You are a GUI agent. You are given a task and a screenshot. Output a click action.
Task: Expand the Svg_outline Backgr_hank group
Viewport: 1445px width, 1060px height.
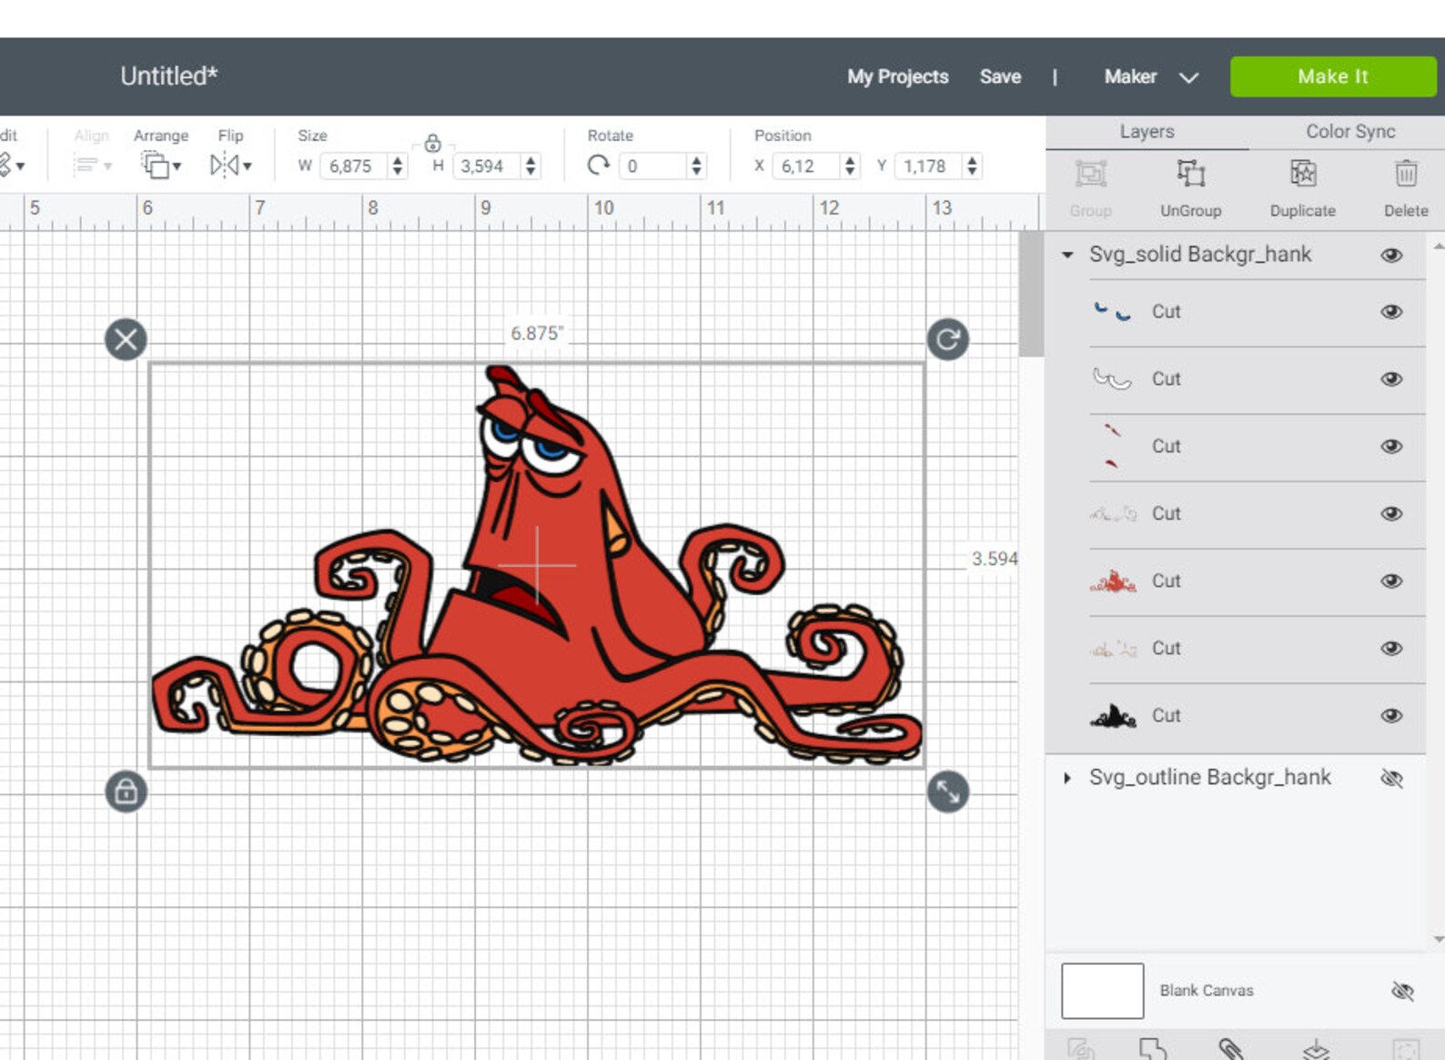[x=1067, y=778]
